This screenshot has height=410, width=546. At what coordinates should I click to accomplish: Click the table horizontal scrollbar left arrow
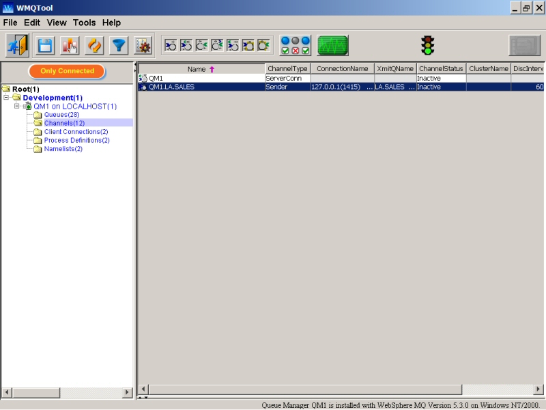(x=143, y=389)
